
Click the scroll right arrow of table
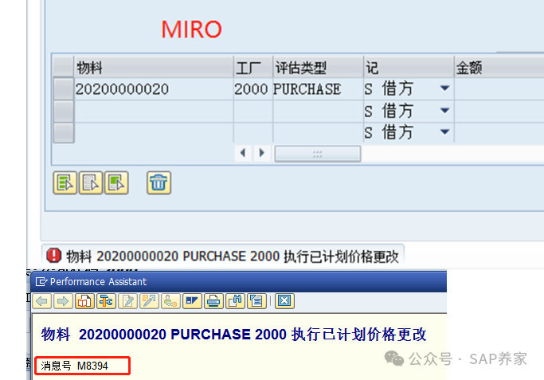point(262,153)
